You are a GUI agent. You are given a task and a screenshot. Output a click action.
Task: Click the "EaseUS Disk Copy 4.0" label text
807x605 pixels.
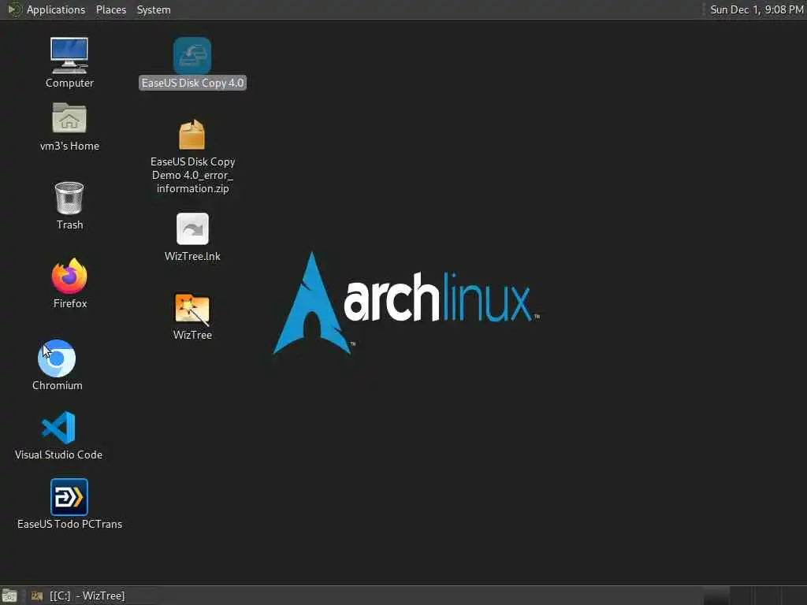pyautogui.click(x=192, y=83)
